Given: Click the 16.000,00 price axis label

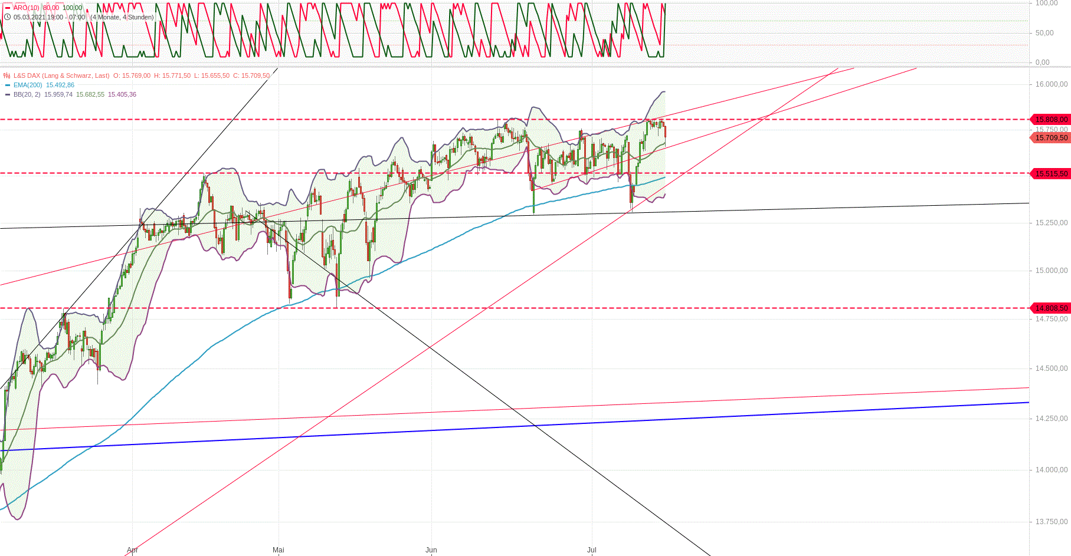Looking at the screenshot, I should [x=1052, y=84].
